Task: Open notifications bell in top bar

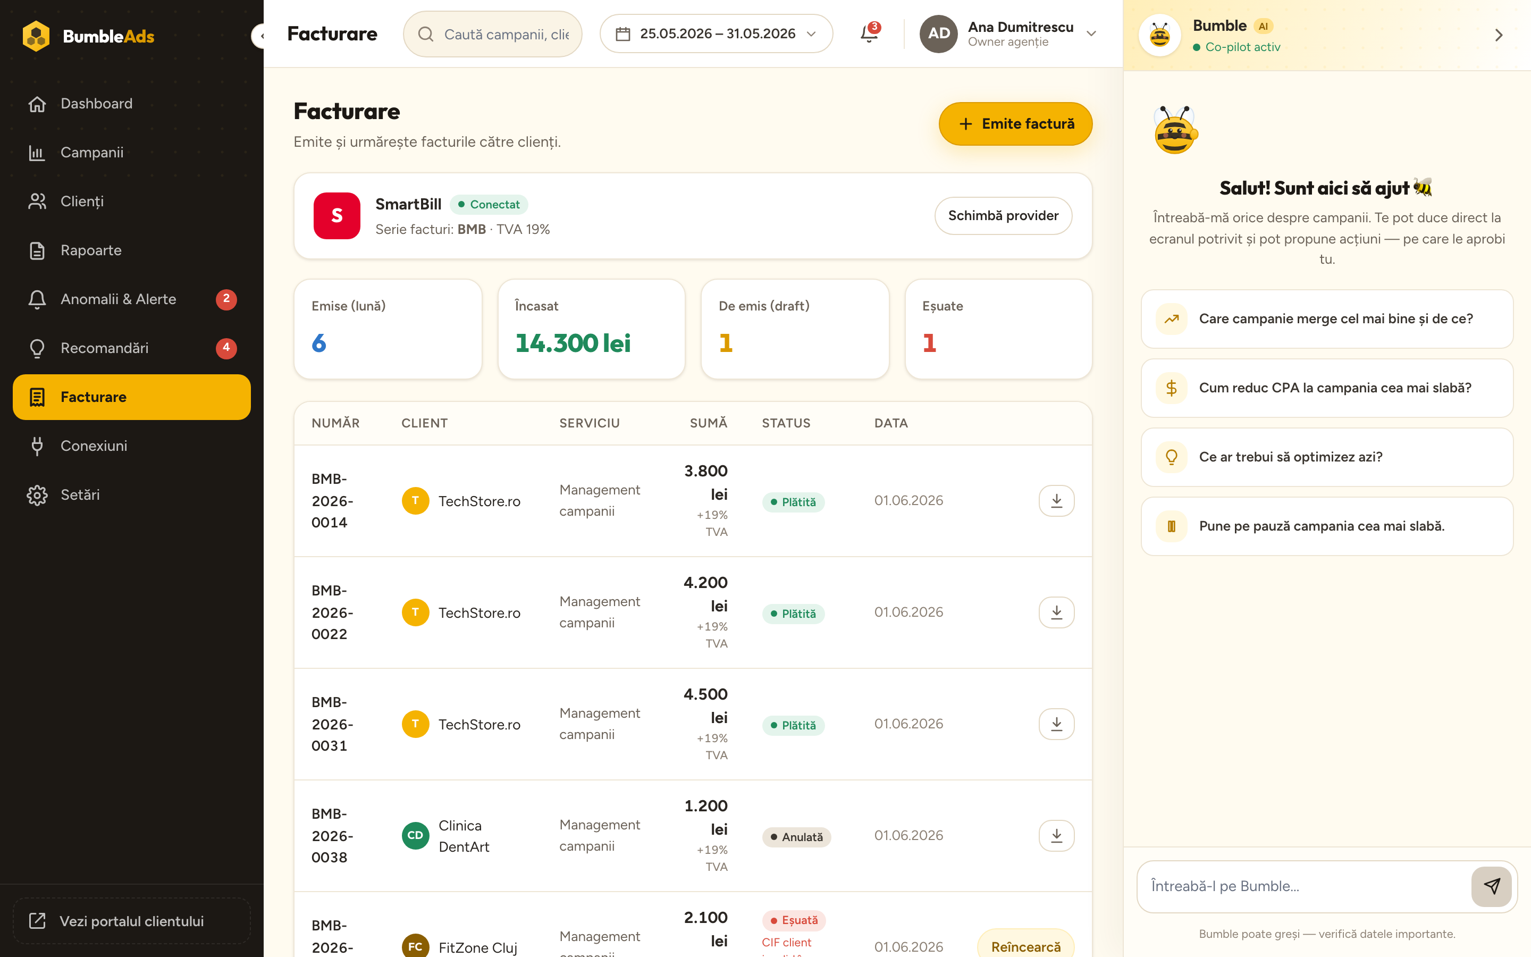Action: point(869,33)
